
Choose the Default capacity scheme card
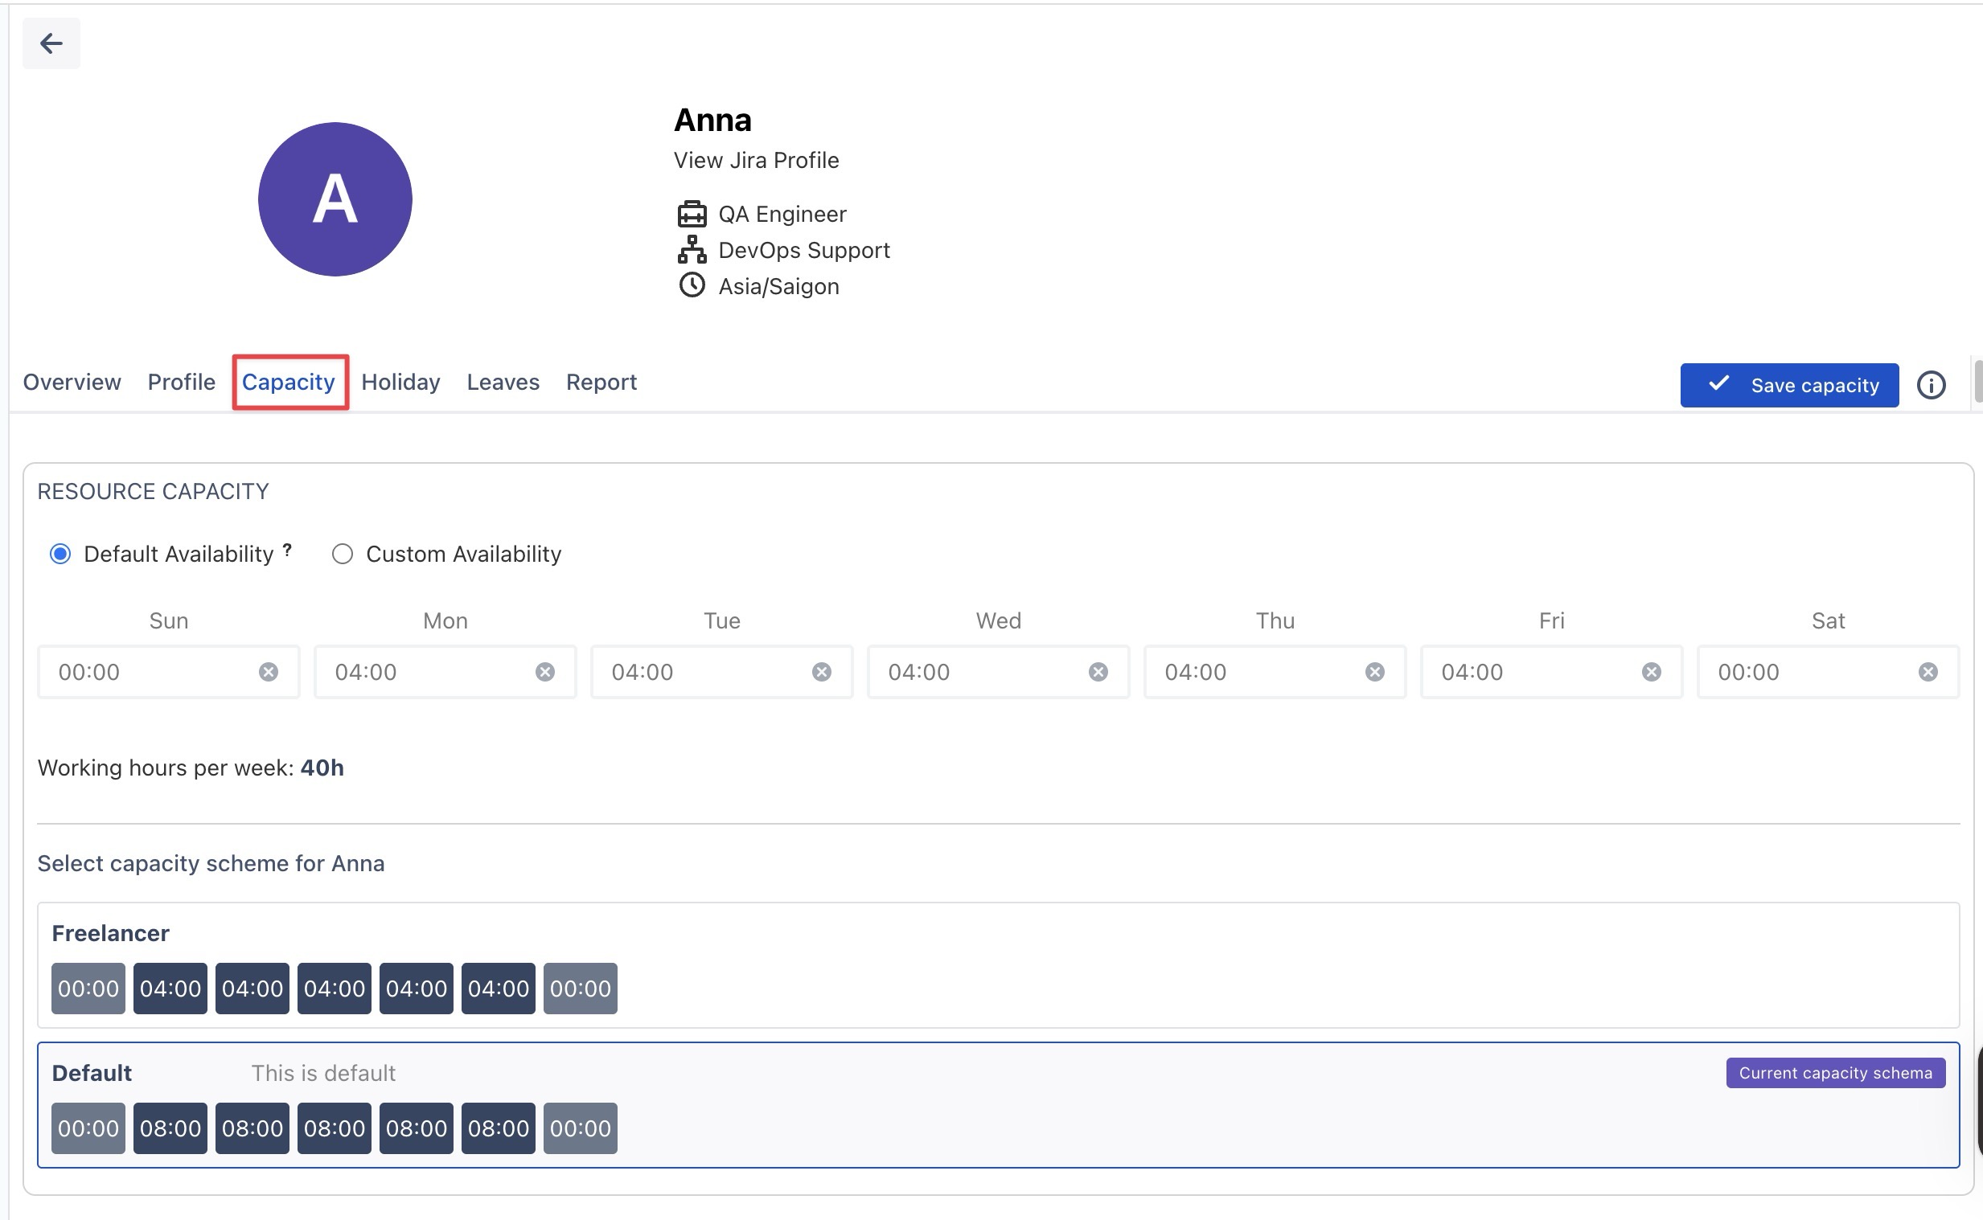(x=998, y=1103)
